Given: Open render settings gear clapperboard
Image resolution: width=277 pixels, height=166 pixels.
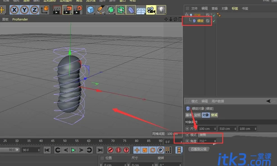Looking at the screenshot, I should point(78,10).
